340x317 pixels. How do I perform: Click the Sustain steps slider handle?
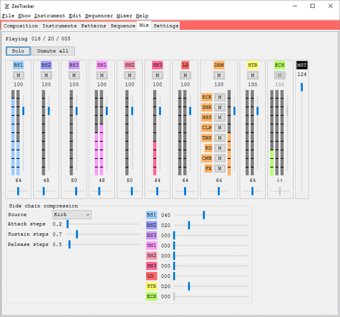point(77,234)
